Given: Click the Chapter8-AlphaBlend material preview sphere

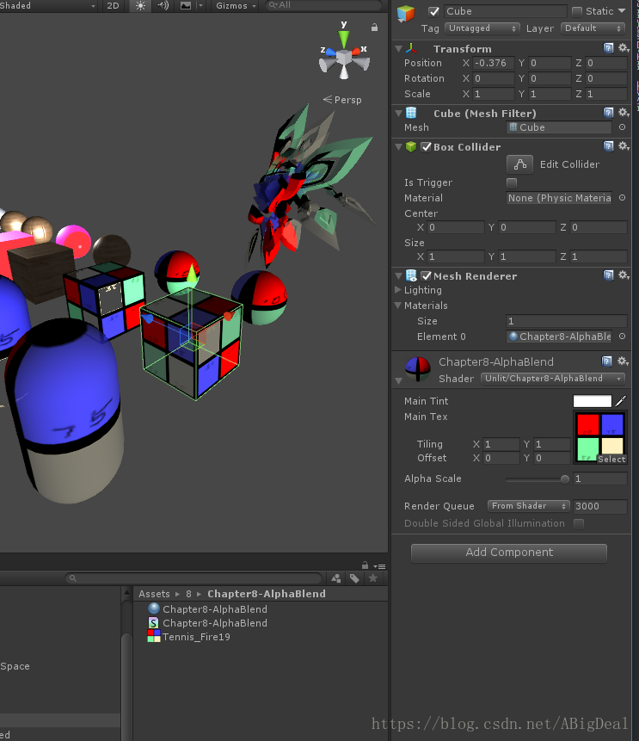Looking at the screenshot, I should coord(417,369).
